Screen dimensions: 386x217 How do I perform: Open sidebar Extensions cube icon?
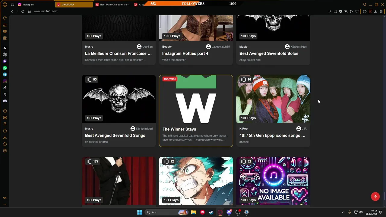(x=5, y=144)
